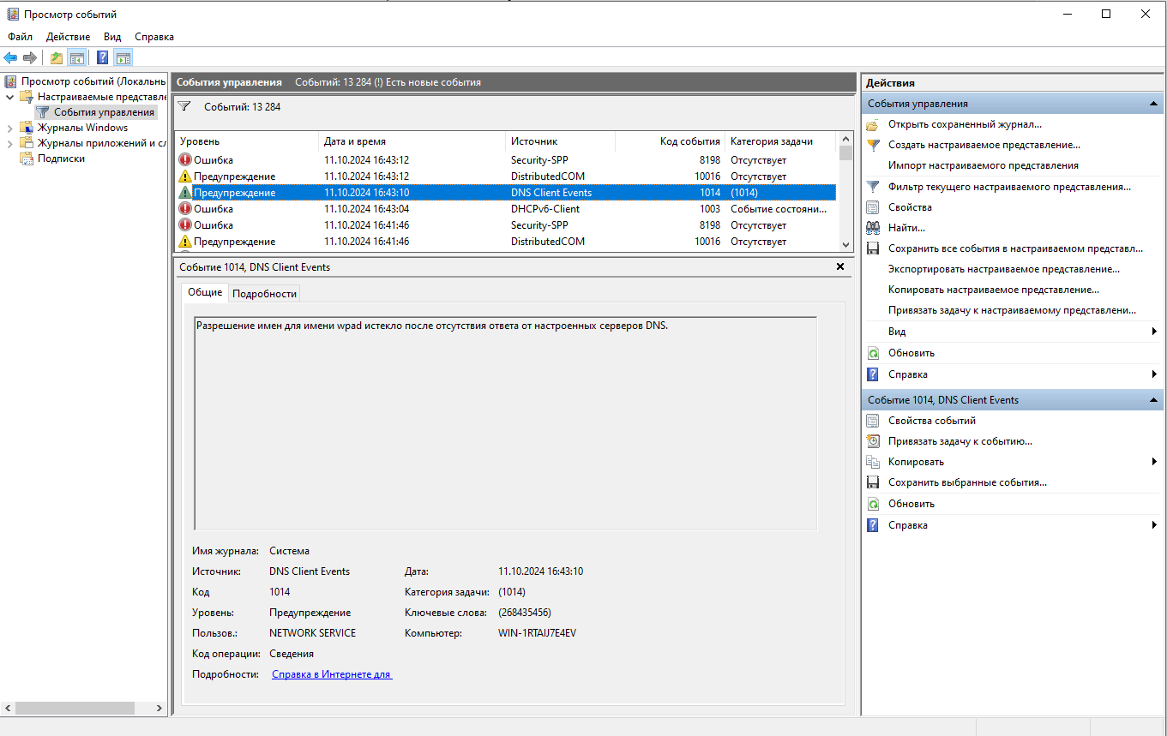Open the Действие menu

point(69,37)
